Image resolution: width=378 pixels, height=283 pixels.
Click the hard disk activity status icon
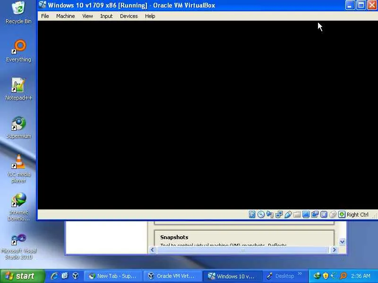(252, 215)
